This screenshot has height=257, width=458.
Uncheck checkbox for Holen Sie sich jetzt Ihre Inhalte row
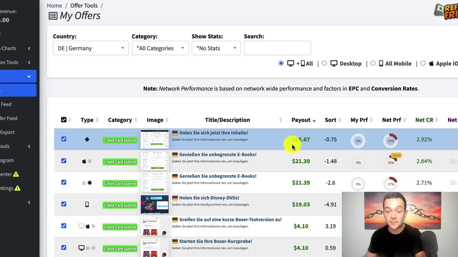[x=64, y=139]
